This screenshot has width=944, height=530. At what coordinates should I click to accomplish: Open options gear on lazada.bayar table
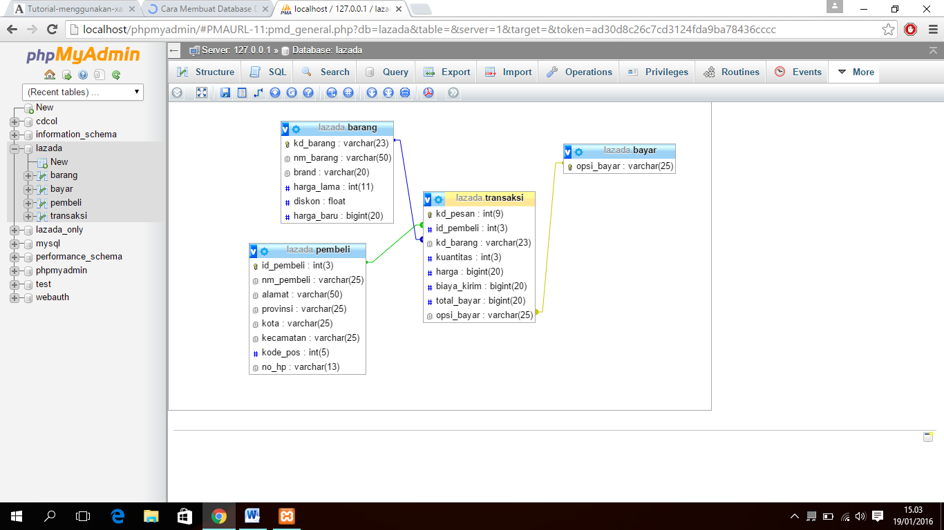pos(578,152)
